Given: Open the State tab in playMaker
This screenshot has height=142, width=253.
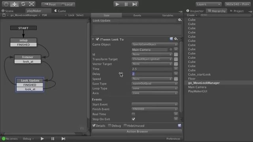Looking at the screenshot, I should click(x=106, y=15).
